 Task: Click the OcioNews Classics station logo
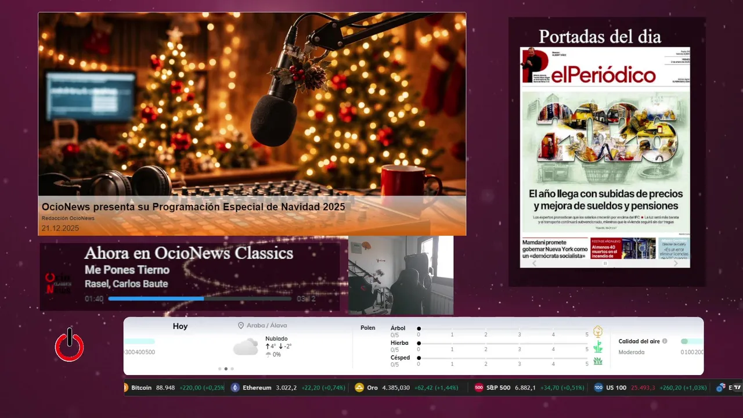point(58,283)
